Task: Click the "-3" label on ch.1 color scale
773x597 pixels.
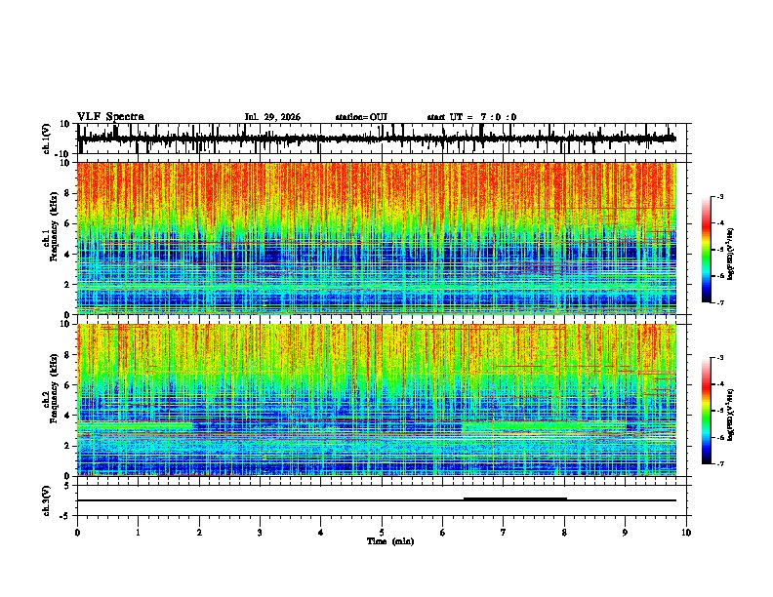Action: [x=719, y=196]
